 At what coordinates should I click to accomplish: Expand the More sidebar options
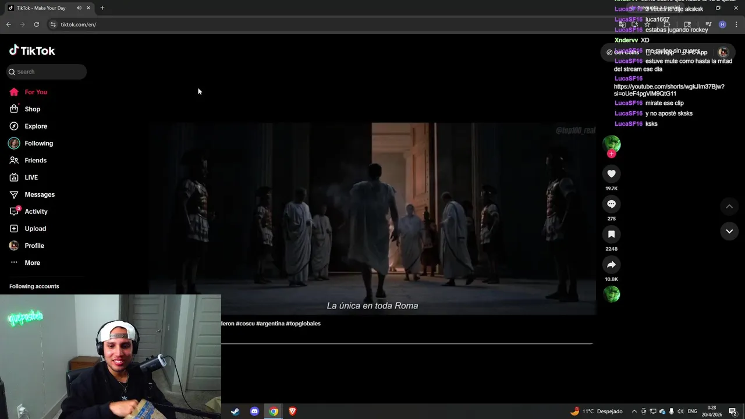point(24,262)
